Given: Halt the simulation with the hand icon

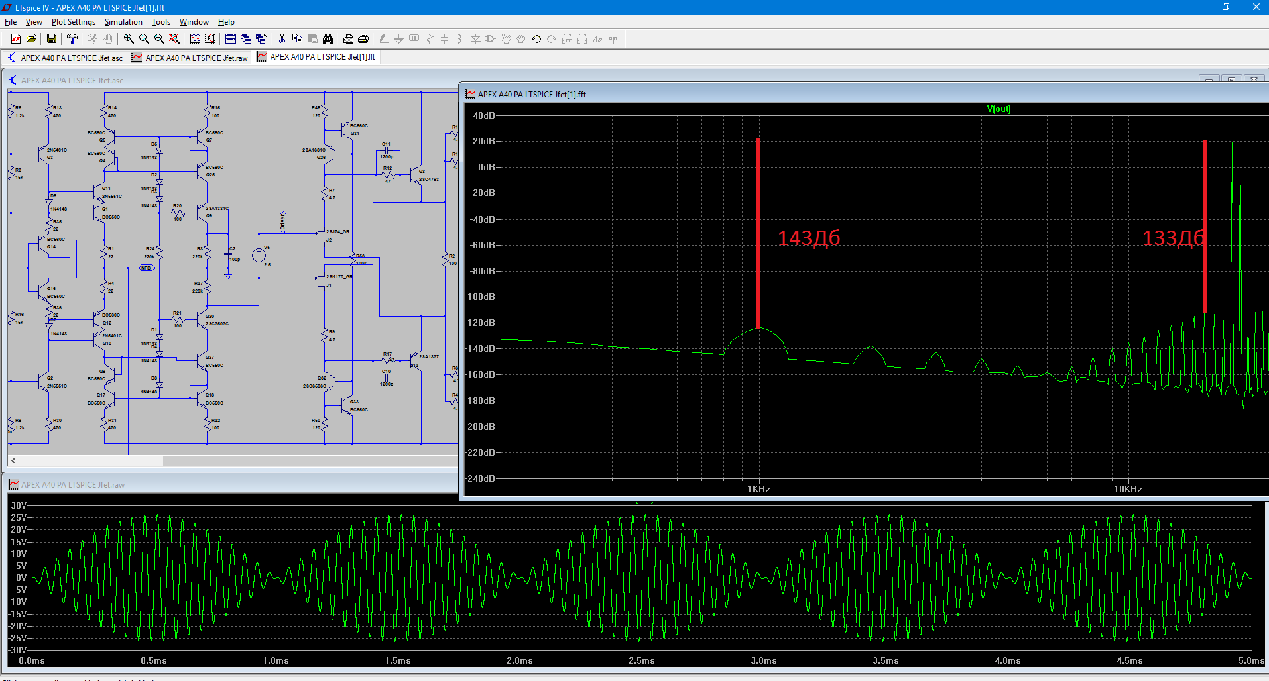Looking at the screenshot, I should 108,39.
